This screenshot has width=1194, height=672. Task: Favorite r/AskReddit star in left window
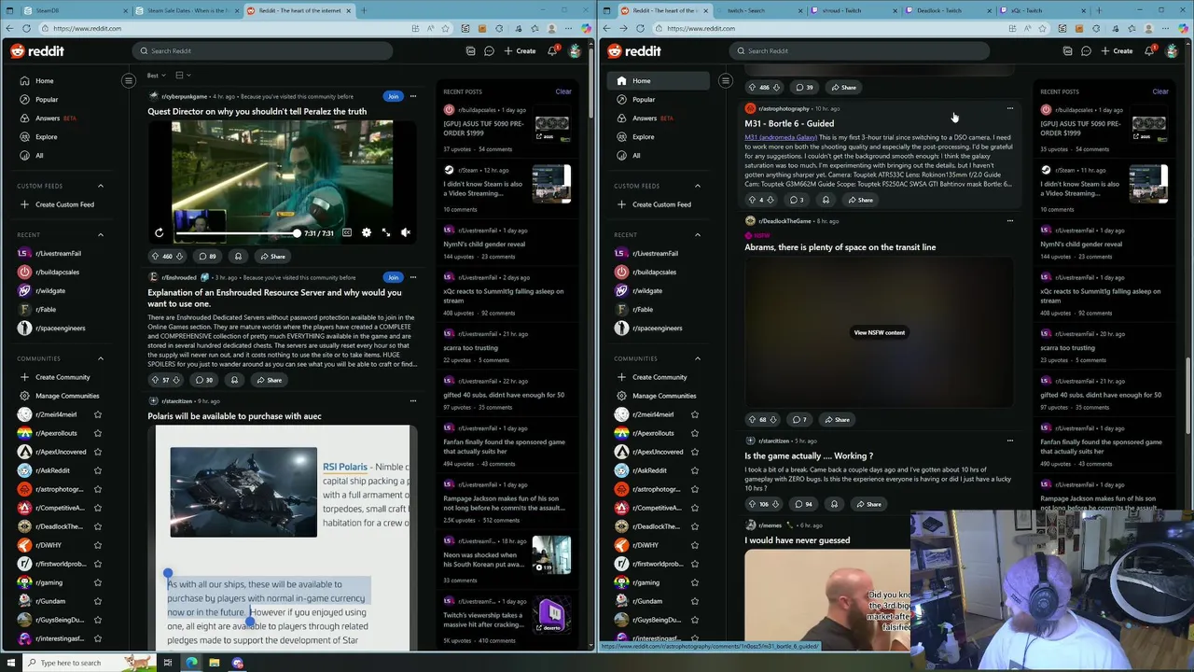click(x=97, y=470)
